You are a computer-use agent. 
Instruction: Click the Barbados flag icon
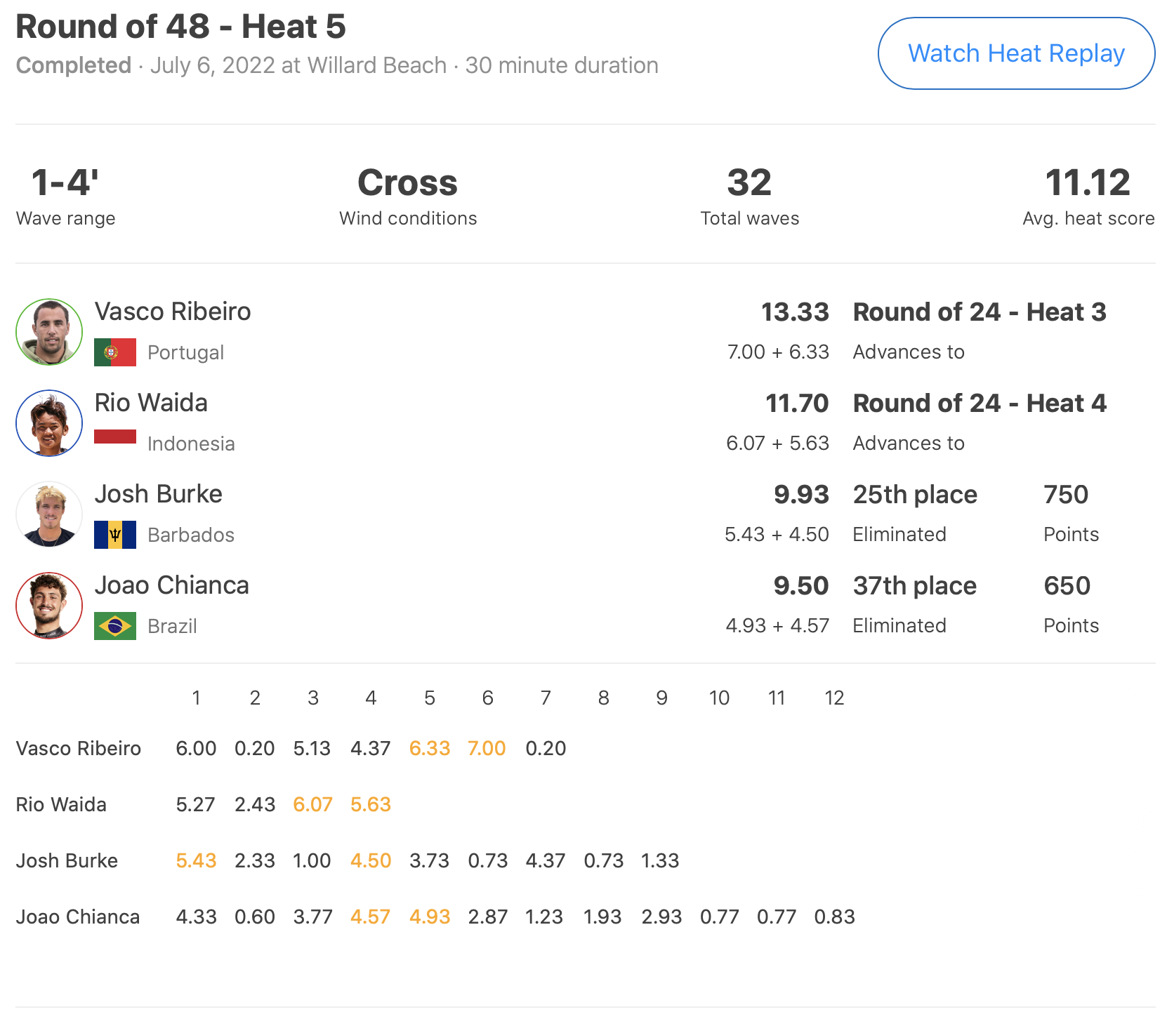click(x=115, y=535)
